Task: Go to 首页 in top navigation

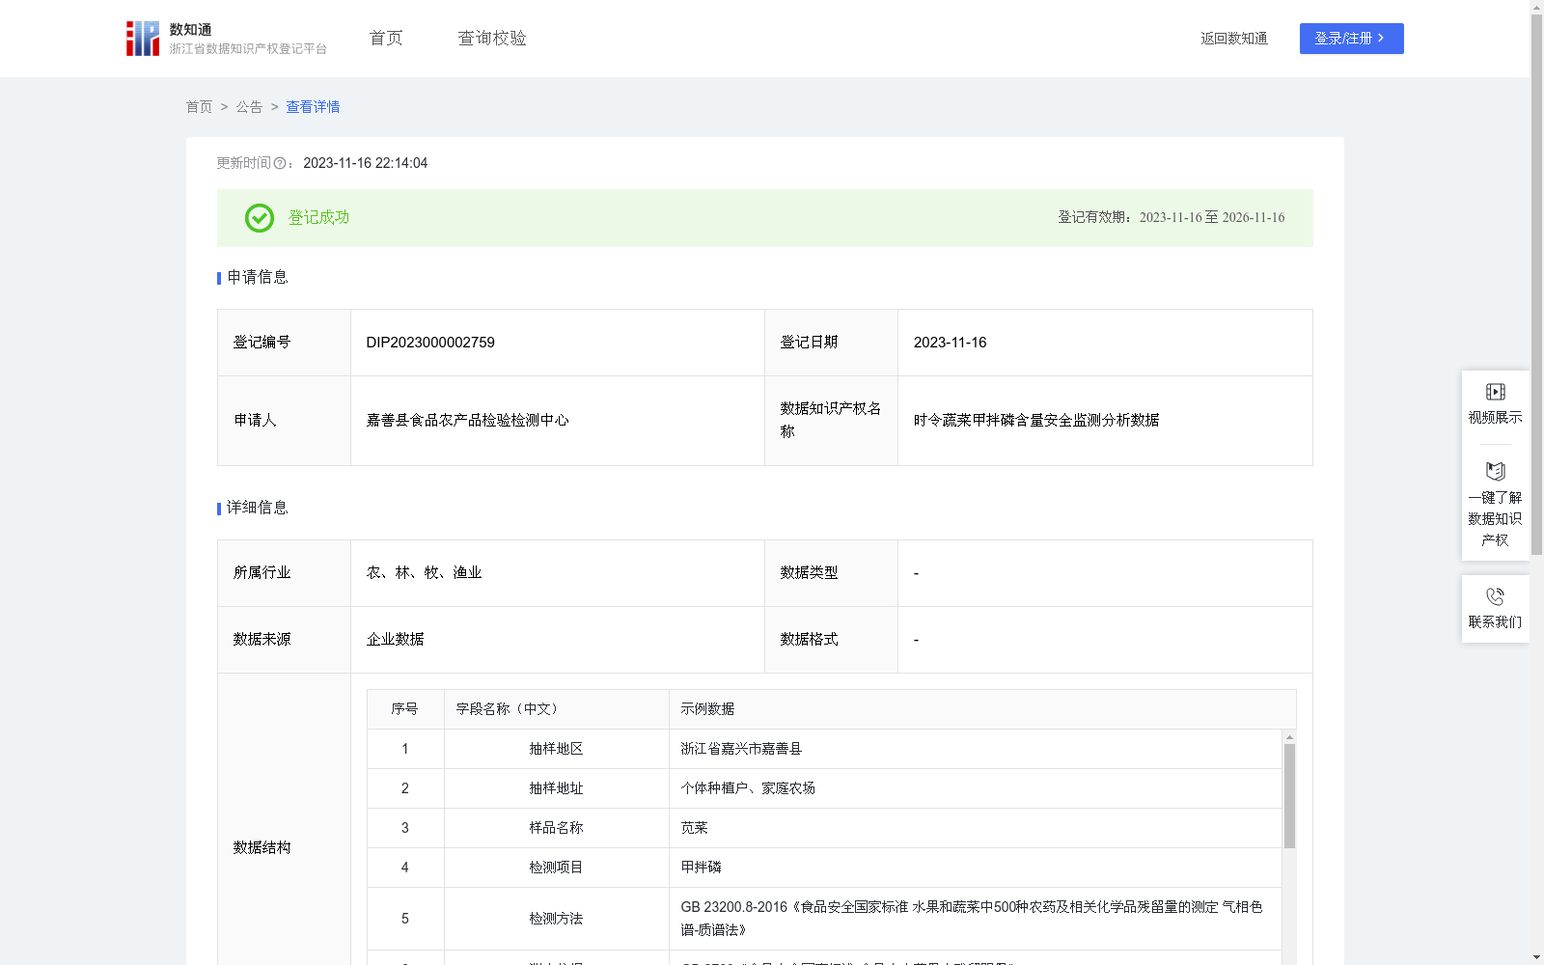Action: point(386,38)
